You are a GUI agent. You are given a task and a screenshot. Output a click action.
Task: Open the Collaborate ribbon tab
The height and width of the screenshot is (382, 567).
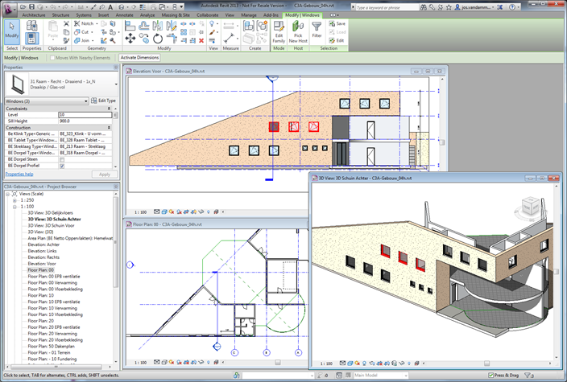point(207,15)
